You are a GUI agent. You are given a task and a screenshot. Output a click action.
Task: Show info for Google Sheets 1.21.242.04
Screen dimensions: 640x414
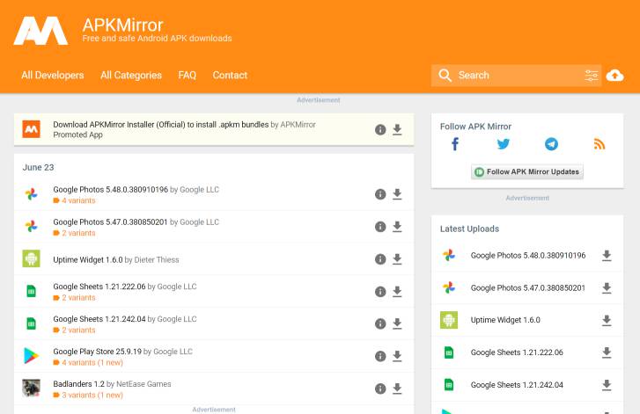380,323
